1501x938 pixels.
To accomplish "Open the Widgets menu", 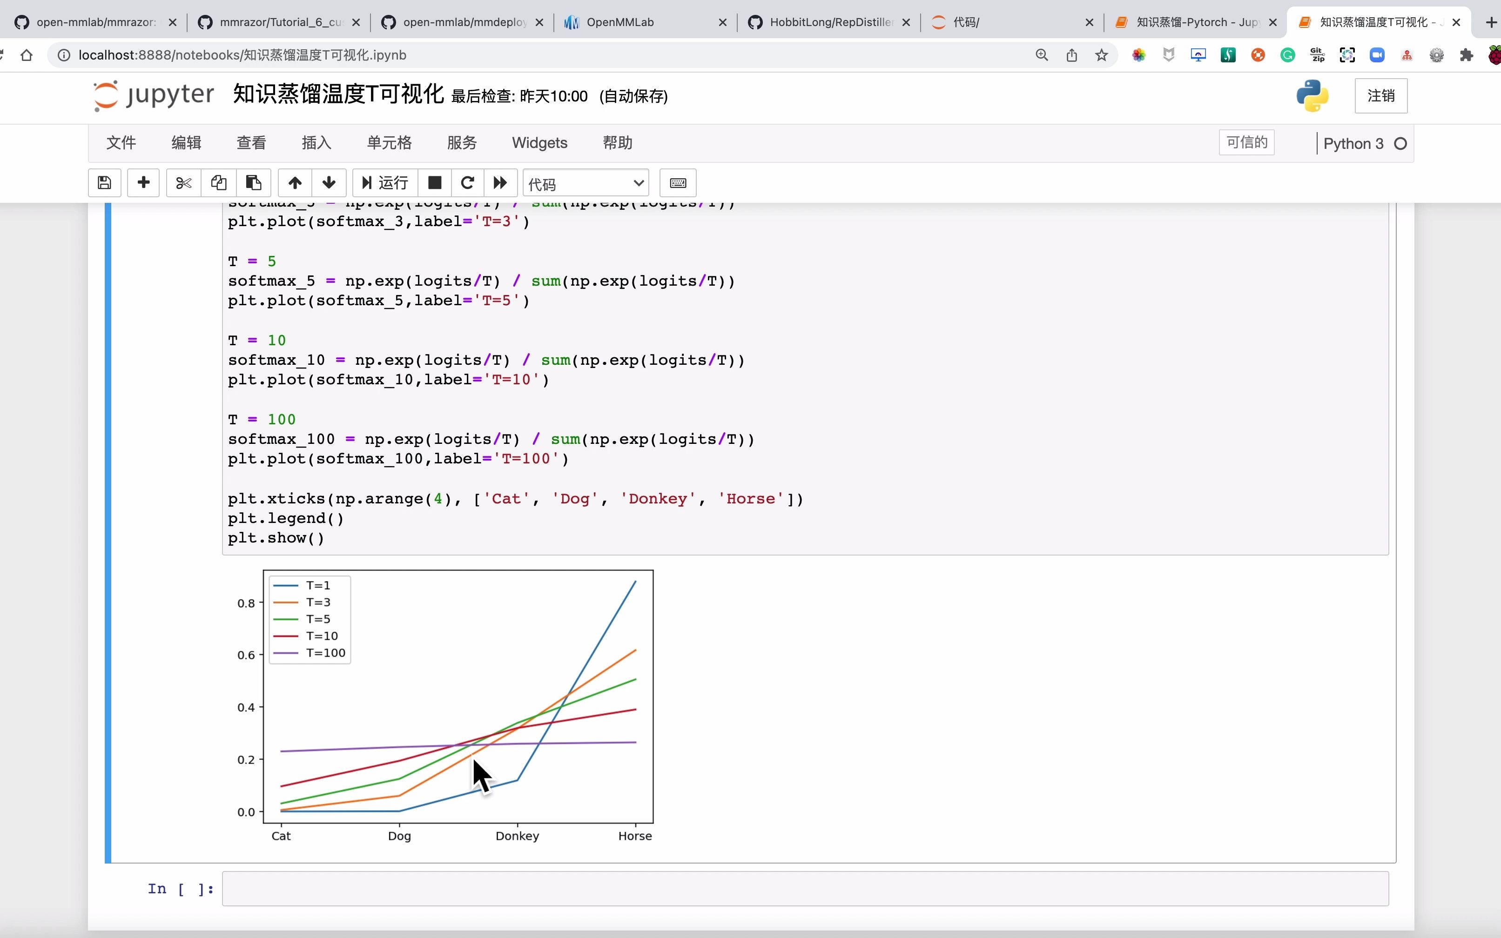I will click(x=539, y=143).
